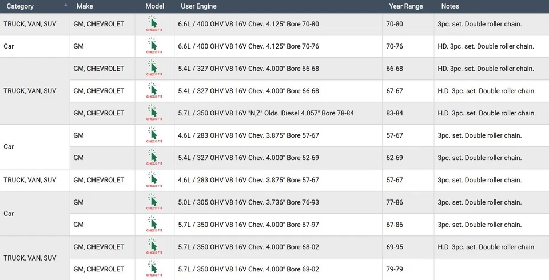
Task: Click the Category column header label
Action: 20,6
